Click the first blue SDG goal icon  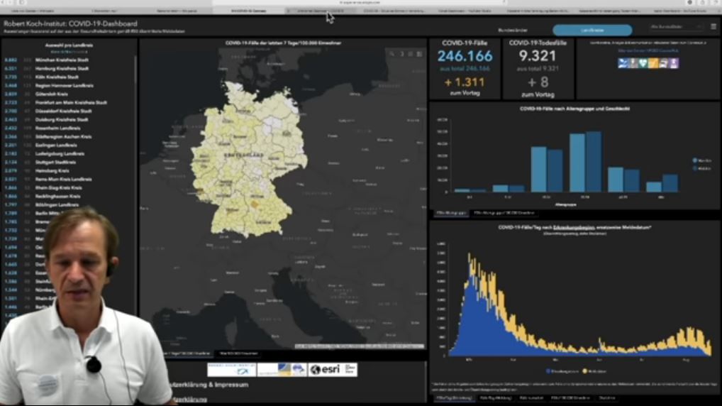coord(623,63)
